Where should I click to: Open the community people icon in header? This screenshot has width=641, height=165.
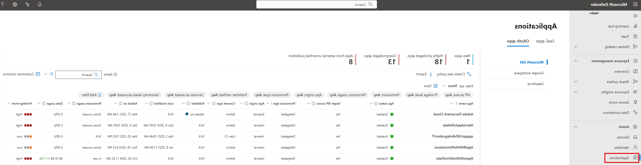tap(27, 4)
